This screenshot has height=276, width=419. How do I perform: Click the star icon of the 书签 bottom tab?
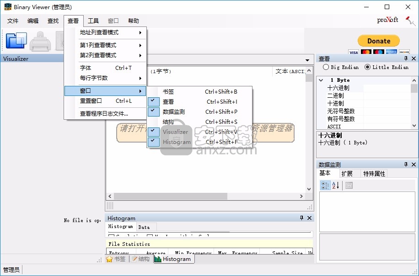point(109,259)
